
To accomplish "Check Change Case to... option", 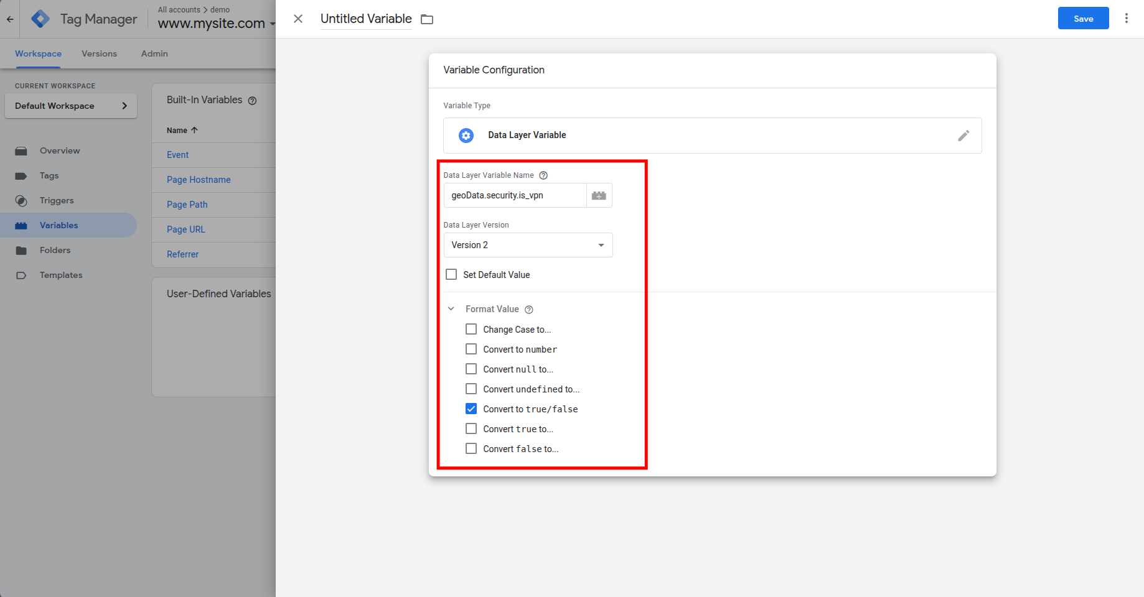I will point(471,329).
